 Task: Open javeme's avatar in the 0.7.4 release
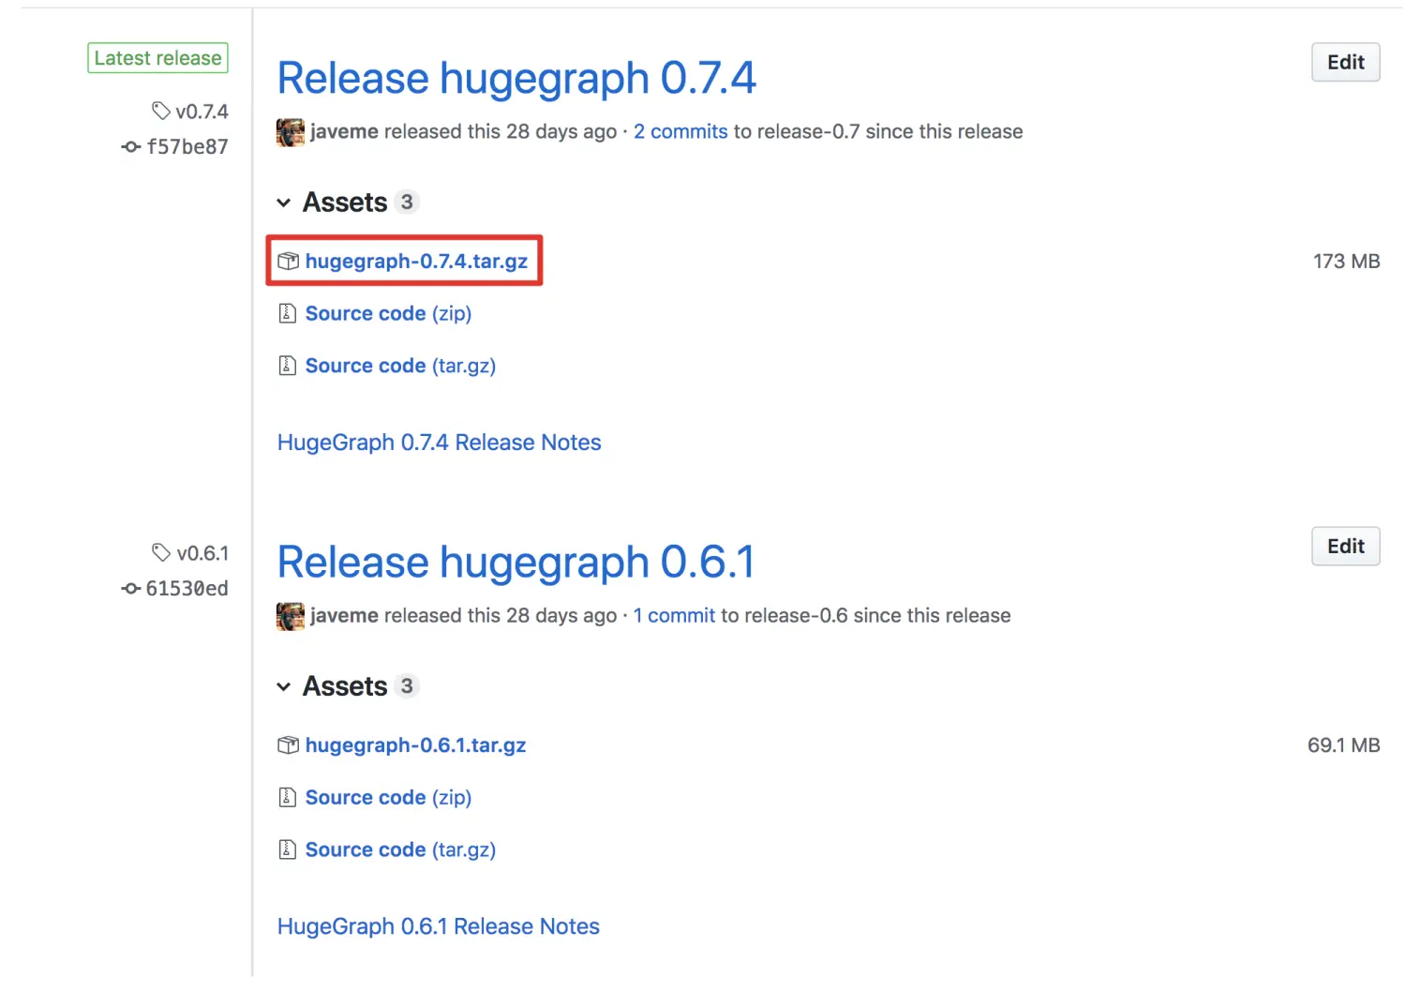pos(291,132)
